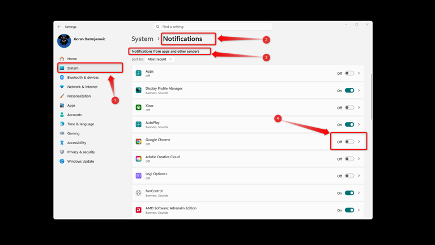The height and width of the screenshot is (245, 435).
Task: Open Time & language page label
Action: coord(80,124)
